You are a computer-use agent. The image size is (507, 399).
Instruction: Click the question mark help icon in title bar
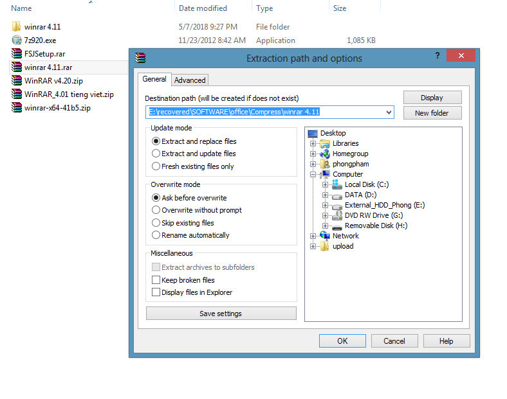[x=437, y=55]
